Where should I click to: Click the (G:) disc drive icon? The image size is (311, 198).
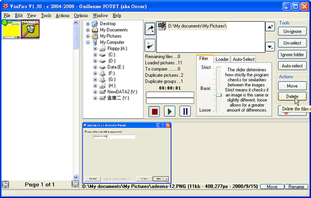pos(102,79)
